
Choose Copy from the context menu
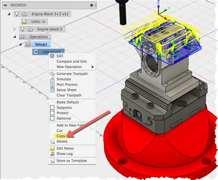tap(61, 136)
